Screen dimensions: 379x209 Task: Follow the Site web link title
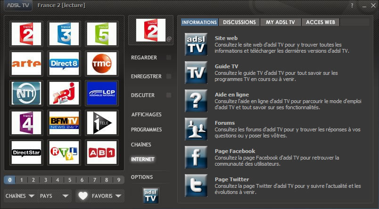click(x=226, y=38)
